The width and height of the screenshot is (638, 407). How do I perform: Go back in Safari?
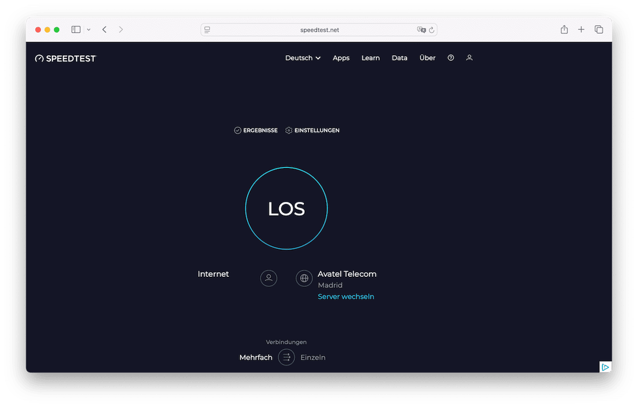pos(104,30)
